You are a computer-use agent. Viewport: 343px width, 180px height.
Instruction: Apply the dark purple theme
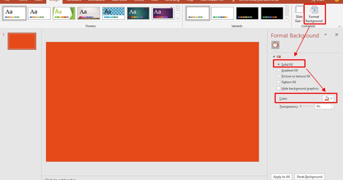click(x=163, y=13)
